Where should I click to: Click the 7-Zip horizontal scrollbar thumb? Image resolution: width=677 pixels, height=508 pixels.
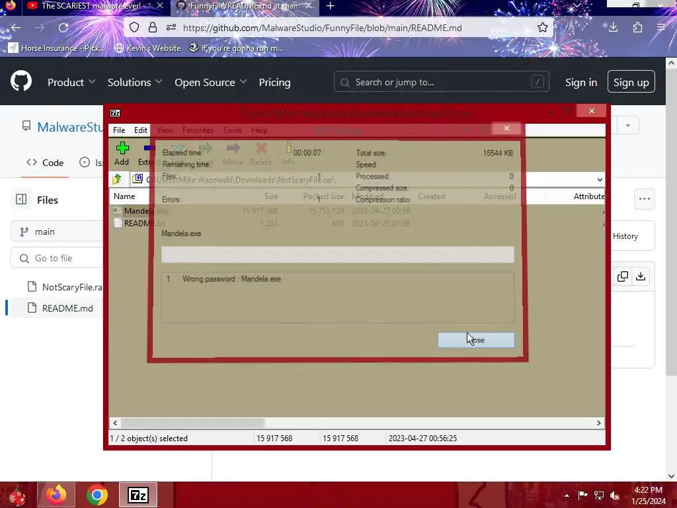click(x=192, y=423)
